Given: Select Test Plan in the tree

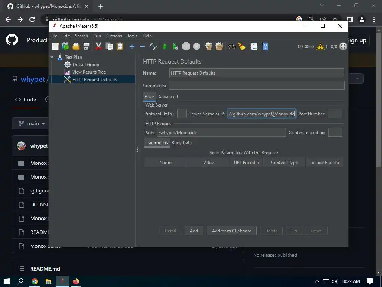Looking at the screenshot, I should click(73, 57).
